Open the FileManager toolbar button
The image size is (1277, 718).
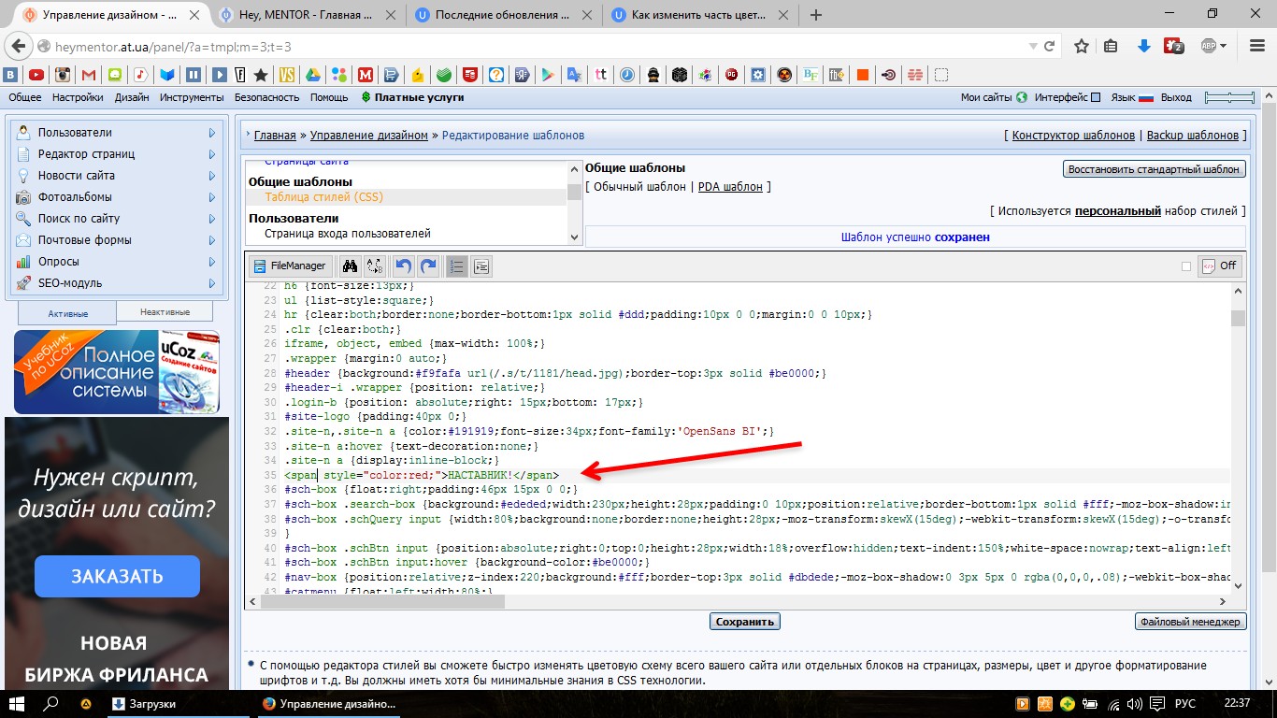291,266
